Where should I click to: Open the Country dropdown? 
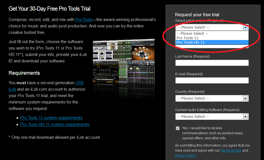coord(212,98)
